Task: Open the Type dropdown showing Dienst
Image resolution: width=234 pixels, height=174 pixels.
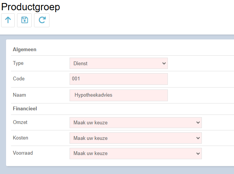Action: point(119,63)
